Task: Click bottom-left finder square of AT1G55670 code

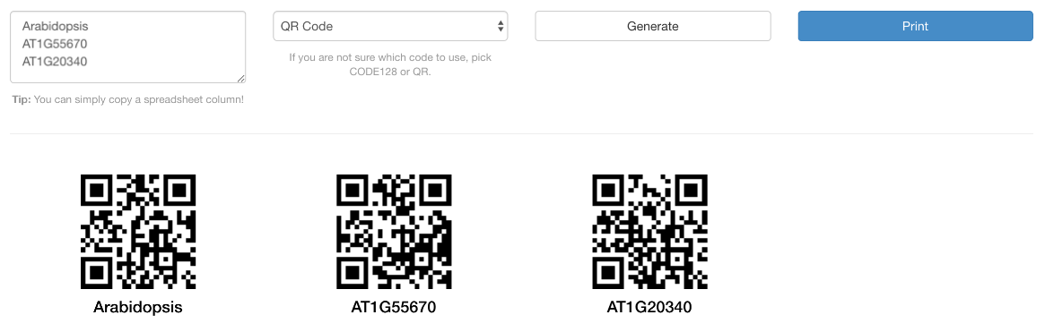Action: (x=353, y=273)
